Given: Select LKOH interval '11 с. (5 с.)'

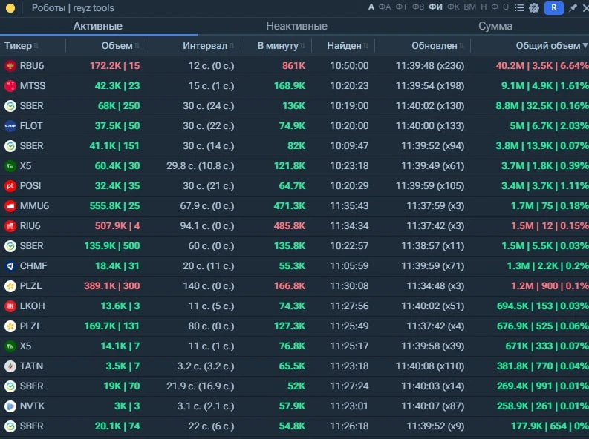Looking at the screenshot, I should [x=211, y=306].
